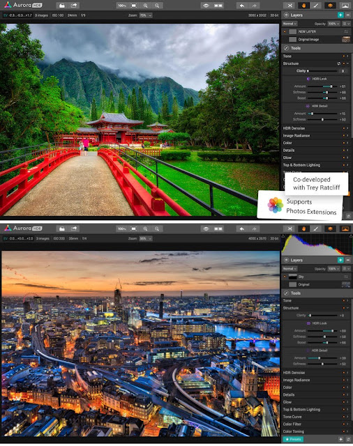This screenshot has height=446, width=353.
Task: Adjust HDR Look Amount slider at +61
Action: coord(322,86)
